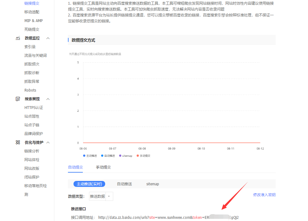Select the 主动推送(实时) sub-tab

[x=89, y=184]
